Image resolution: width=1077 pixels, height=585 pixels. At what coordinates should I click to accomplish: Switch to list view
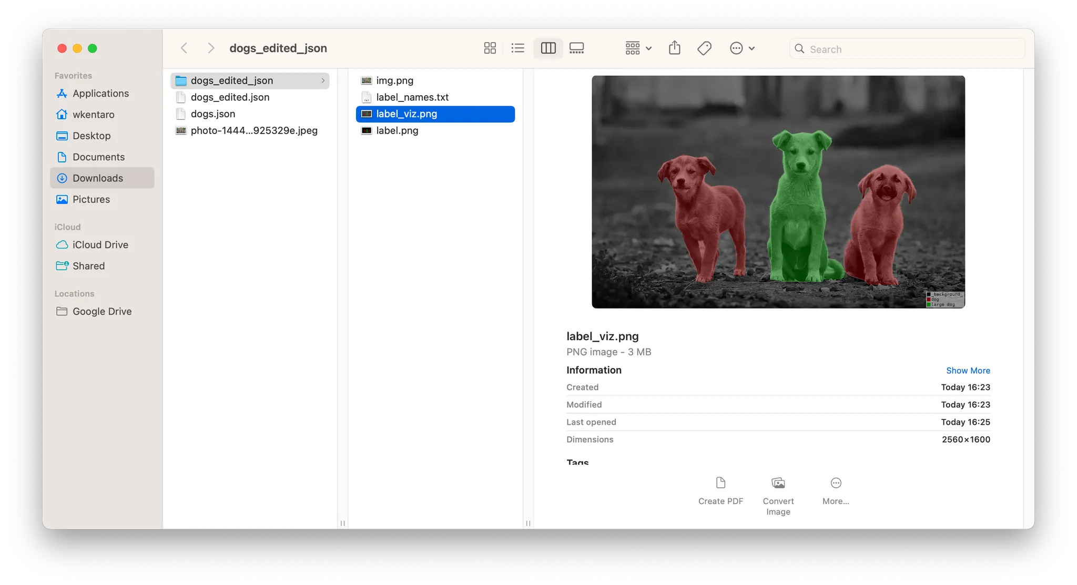click(x=518, y=48)
